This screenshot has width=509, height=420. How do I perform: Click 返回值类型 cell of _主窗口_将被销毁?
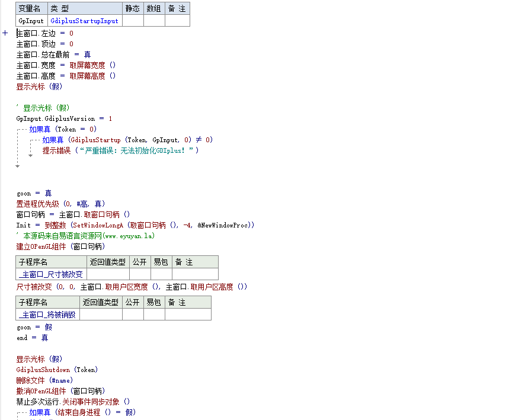pos(101,315)
